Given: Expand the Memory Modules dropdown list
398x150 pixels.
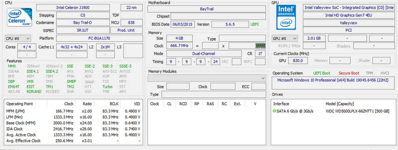Looking at the screenshot, I should point(206,78).
